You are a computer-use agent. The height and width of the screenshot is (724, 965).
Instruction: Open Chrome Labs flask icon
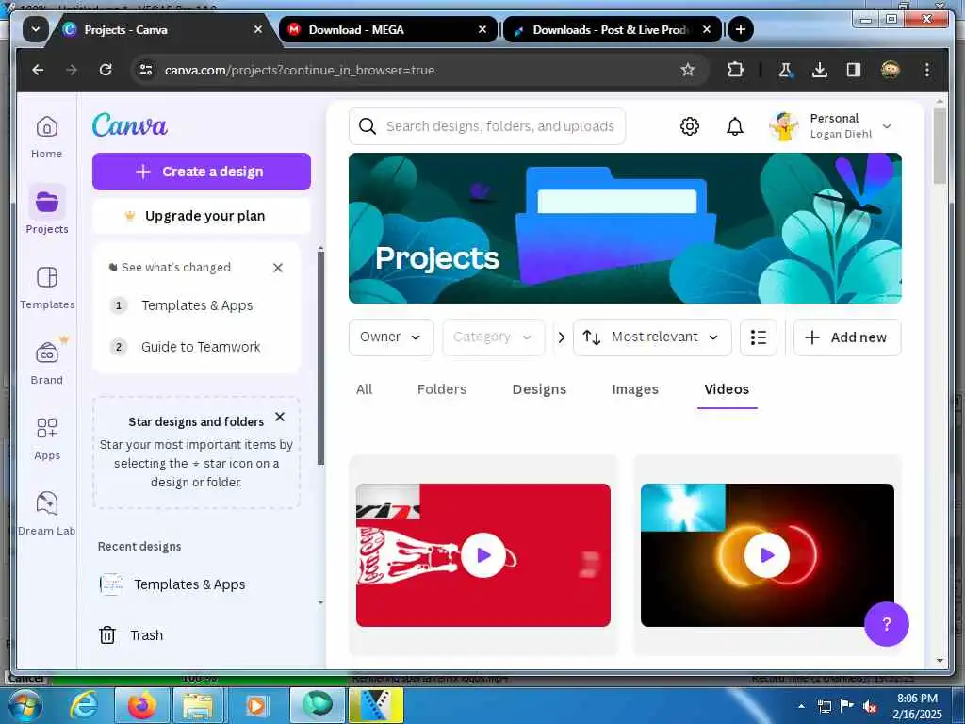tap(785, 70)
